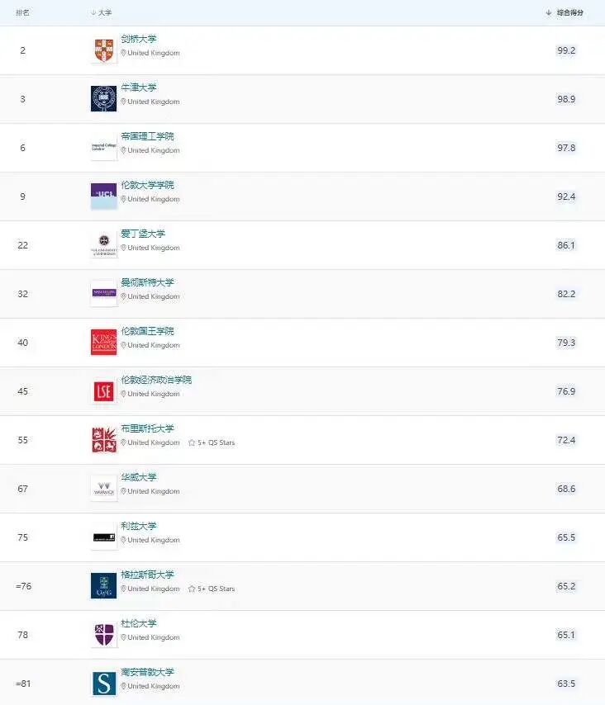Click the UCL logo thumbnail
Viewport: 605px width, 705px height.
102,196
